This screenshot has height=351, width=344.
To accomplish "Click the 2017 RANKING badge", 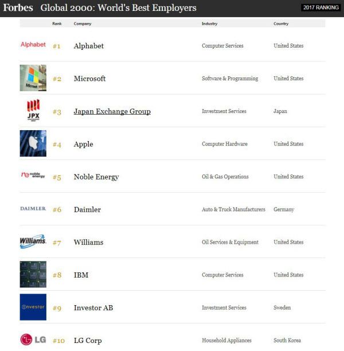I will [x=320, y=7].
